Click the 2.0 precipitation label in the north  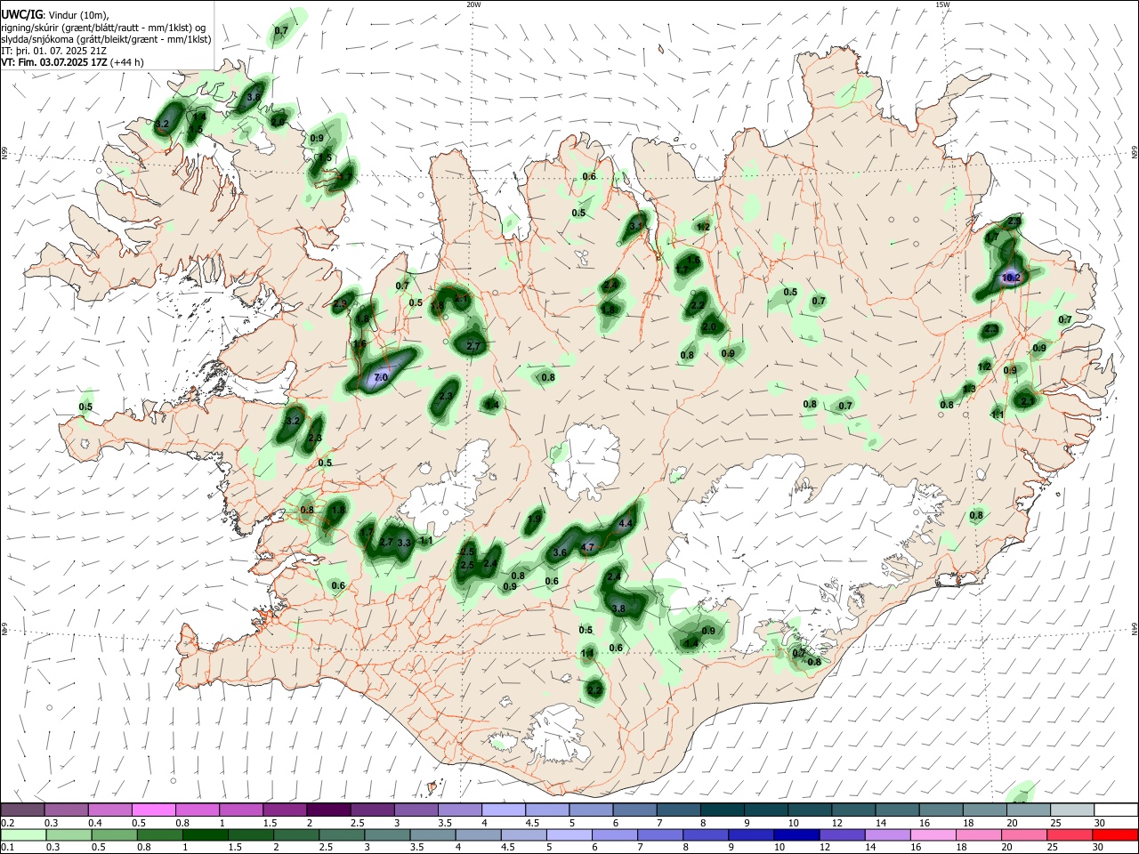click(709, 327)
